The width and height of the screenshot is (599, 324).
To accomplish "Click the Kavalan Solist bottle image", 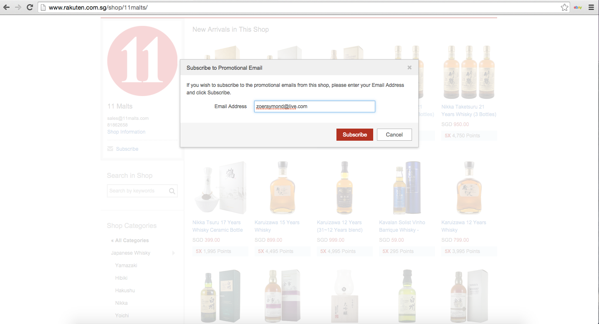I will tap(407, 188).
